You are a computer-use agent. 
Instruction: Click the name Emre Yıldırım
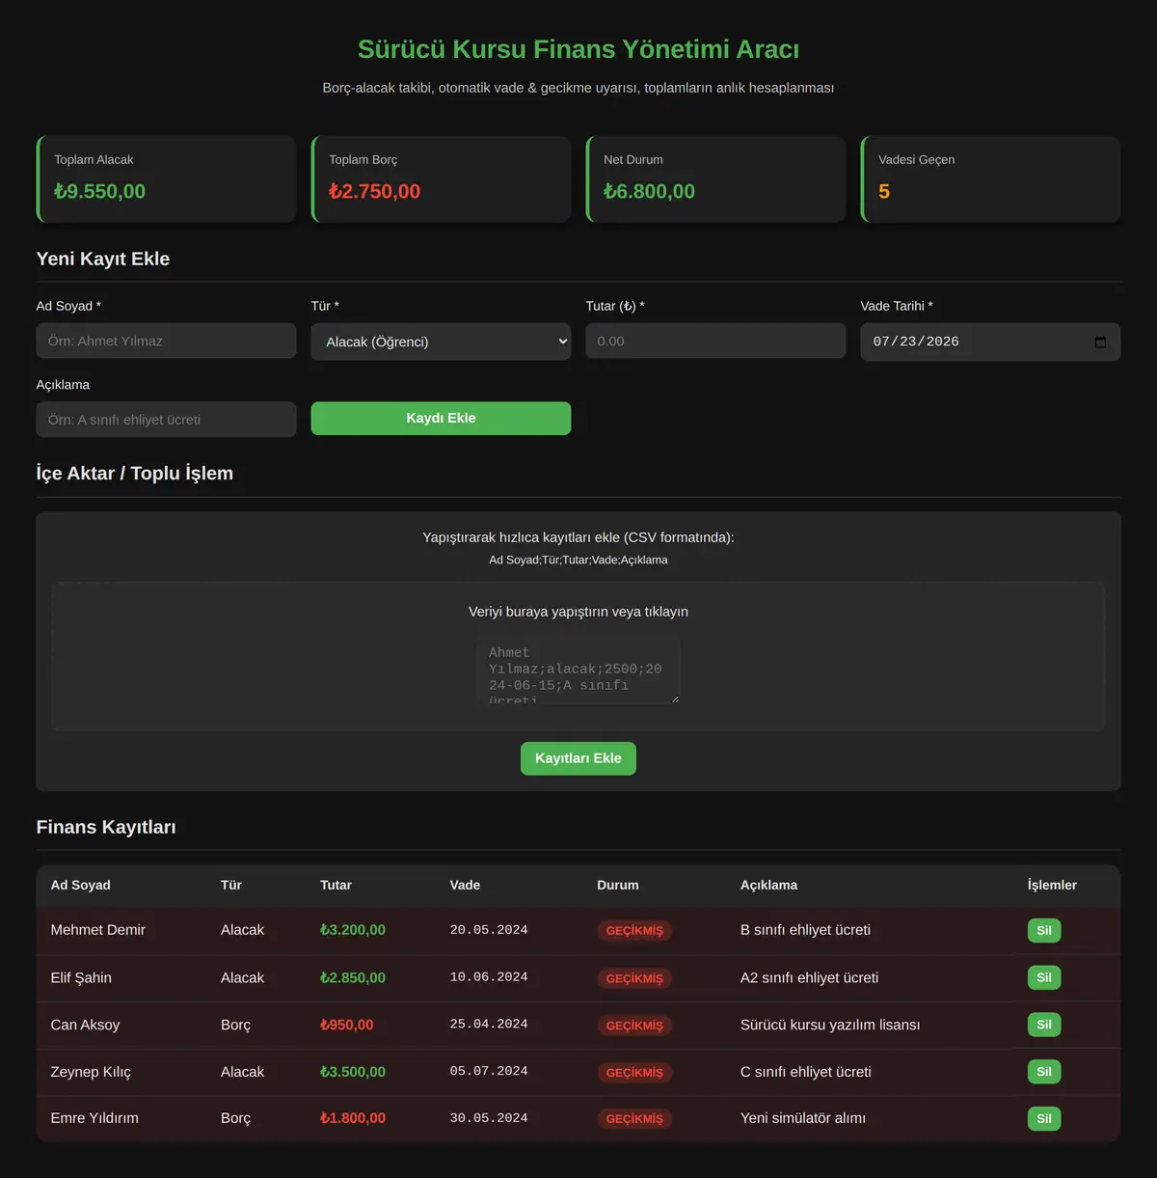[x=94, y=1118]
